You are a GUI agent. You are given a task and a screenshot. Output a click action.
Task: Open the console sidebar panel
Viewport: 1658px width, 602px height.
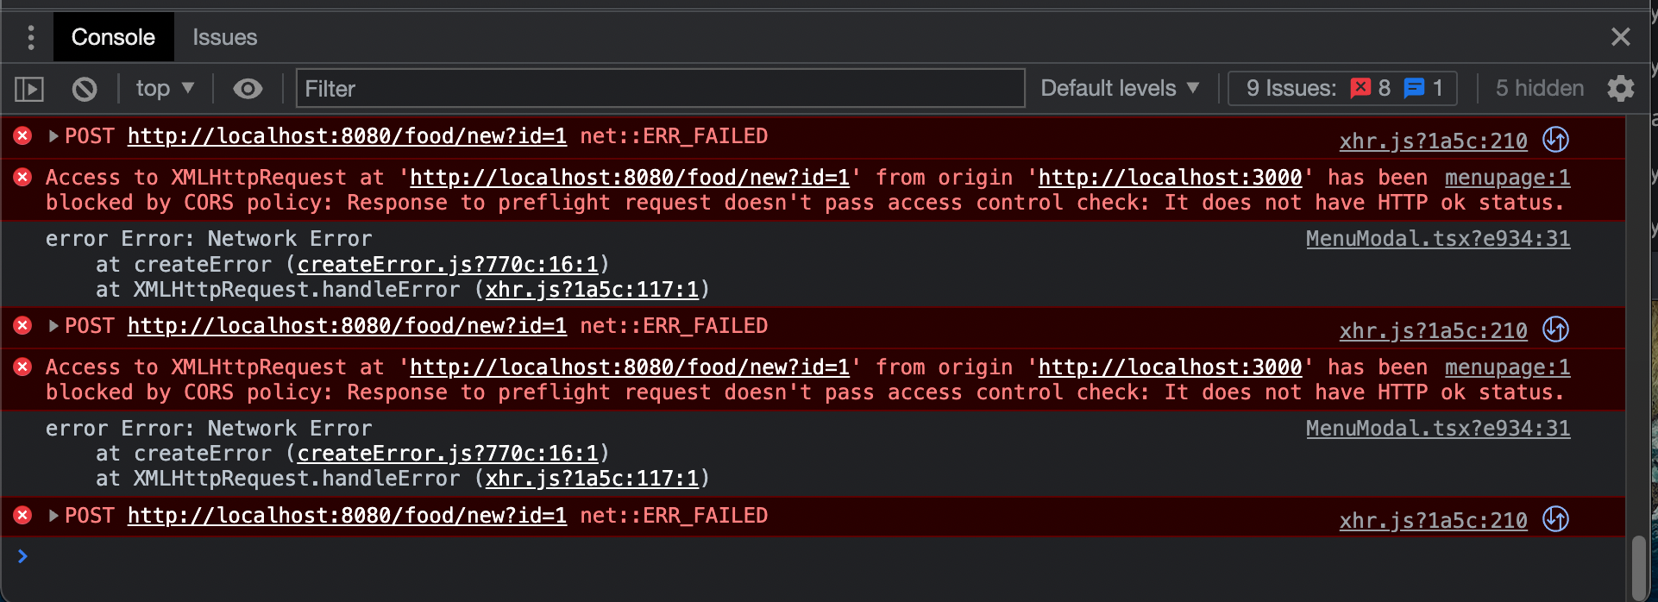(x=28, y=88)
